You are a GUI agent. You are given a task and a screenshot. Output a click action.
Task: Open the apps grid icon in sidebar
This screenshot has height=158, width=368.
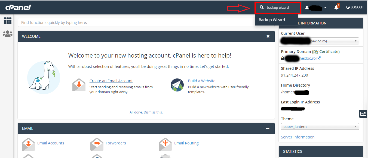8,21
